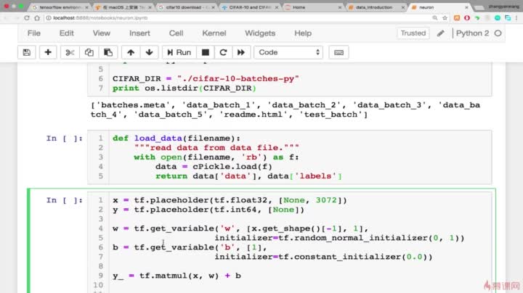Open the View menu

tap(102, 33)
